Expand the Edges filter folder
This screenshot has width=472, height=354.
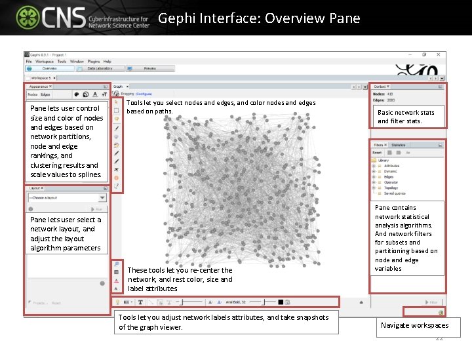[x=374, y=177]
